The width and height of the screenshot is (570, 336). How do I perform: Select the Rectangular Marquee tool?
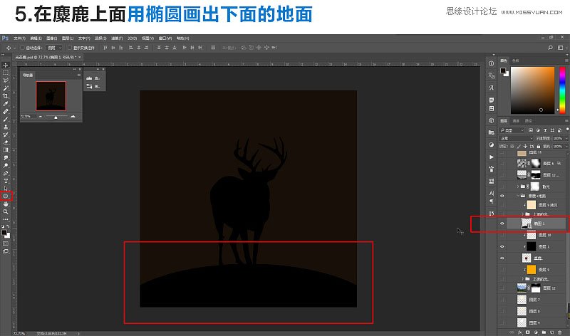[6, 73]
